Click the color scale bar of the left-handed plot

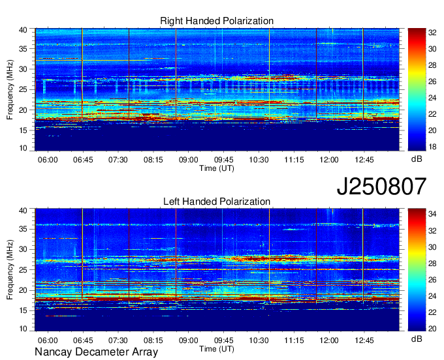tap(417, 270)
